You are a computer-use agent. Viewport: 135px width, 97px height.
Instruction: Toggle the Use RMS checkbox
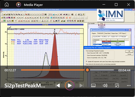(101, 72)
